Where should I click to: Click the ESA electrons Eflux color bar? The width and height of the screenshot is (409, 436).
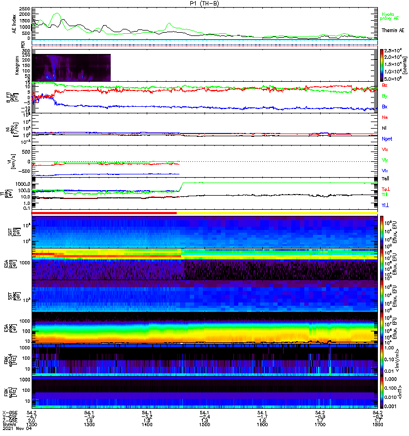382,328
